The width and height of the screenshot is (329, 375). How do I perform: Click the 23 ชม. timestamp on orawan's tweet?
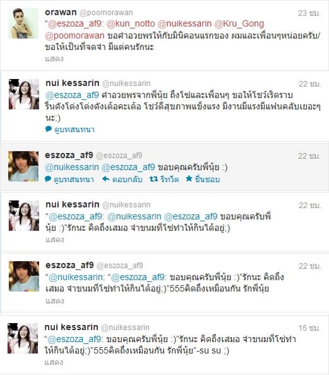click(x=309, y=13)
